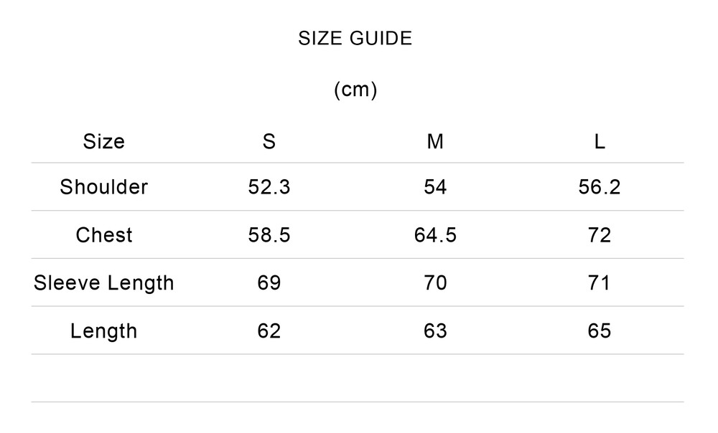Click chest value 58.5 for size S

(x=269, y=235)
